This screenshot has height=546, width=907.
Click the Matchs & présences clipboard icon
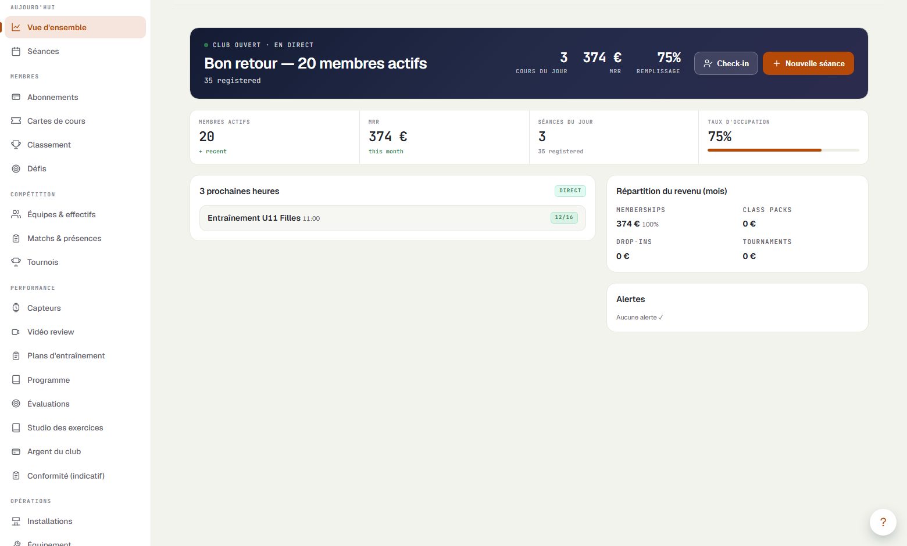16,238
